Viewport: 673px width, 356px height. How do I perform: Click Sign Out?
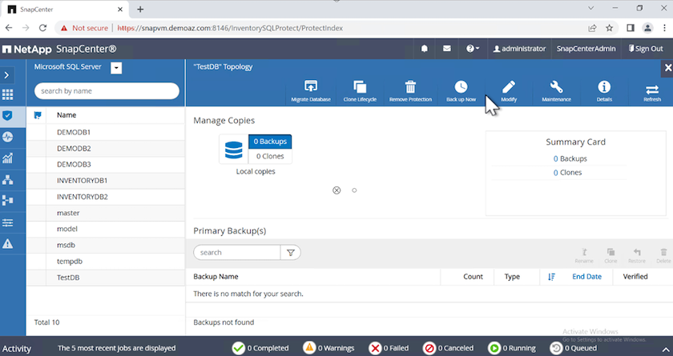(646, 49)
